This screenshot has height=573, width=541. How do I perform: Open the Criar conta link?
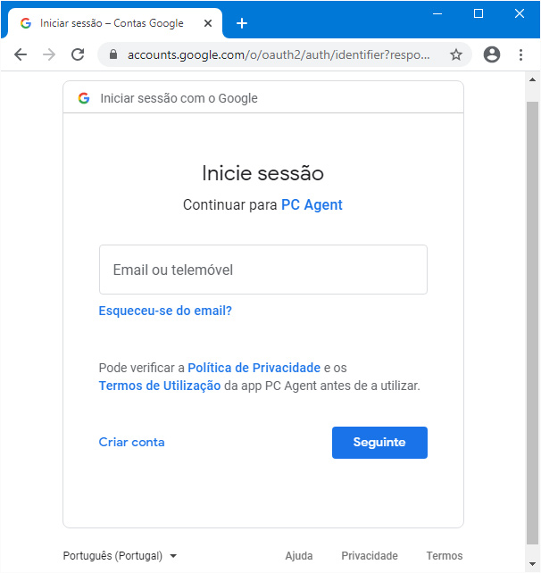tap(131, 442)
